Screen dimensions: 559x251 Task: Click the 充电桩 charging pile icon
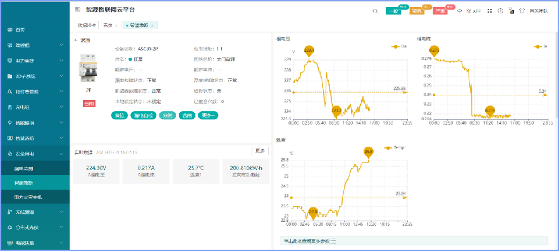pyautogui.click(x=10, y=107)
